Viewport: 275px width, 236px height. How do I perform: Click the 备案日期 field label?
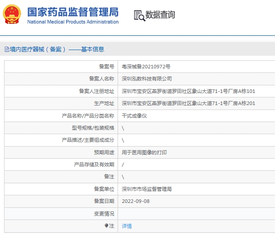(x=104, y=201)
